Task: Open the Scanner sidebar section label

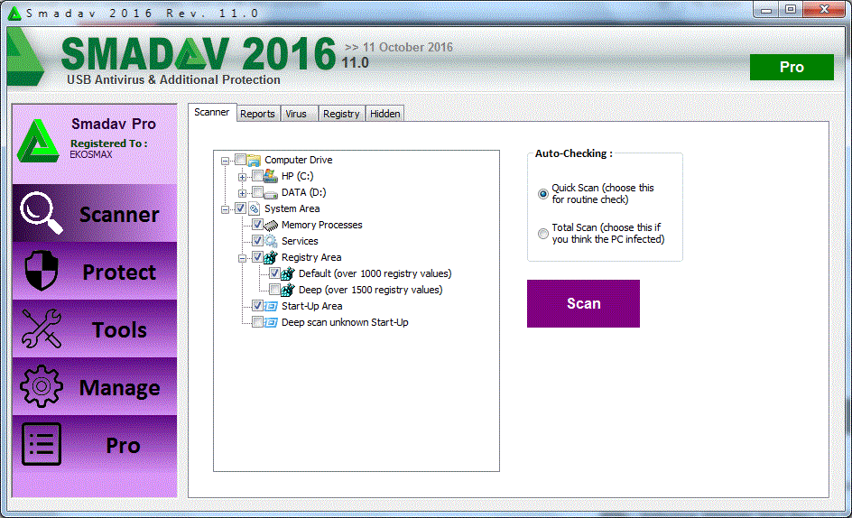Action: coord(119,215)
